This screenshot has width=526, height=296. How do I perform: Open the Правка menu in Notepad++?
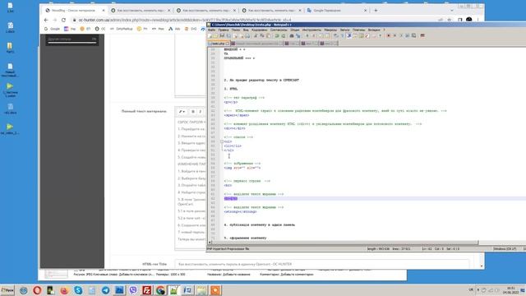point(224,30)
